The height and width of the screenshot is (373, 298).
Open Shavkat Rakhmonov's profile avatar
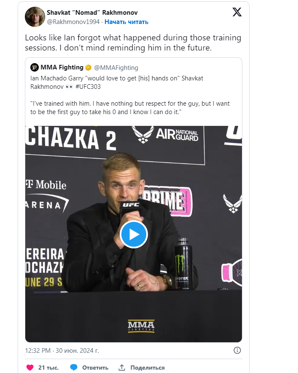35,17
